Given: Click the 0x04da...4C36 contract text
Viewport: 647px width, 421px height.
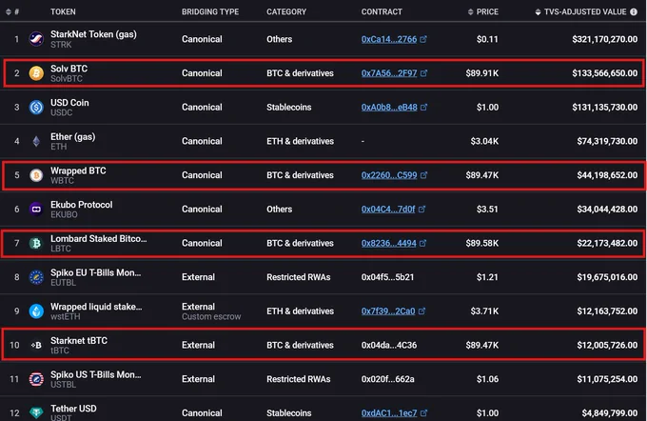Looking at the screenshot, I should point(389,345).
